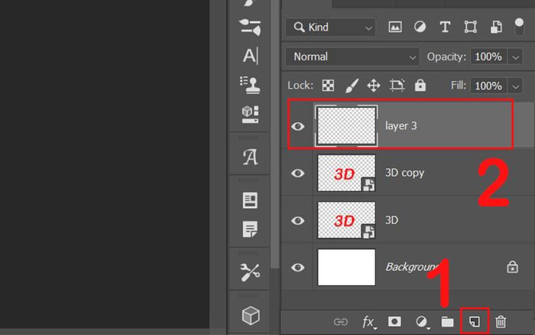Click the 'Background' layer name
This screenshot has height=335, width=535.
412,267
